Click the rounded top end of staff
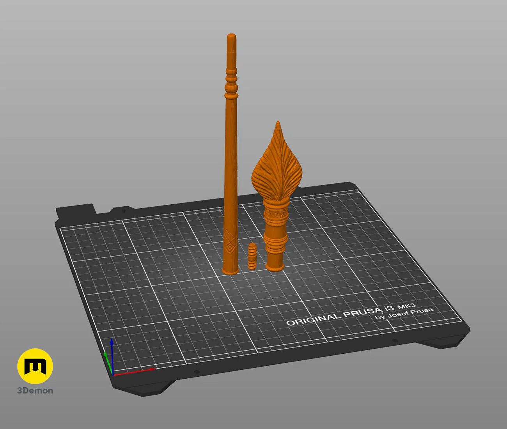This screenshot has height=429, width=507. 232,38
